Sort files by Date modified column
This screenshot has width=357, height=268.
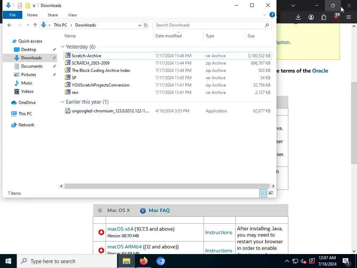click(x=168, y=36)
